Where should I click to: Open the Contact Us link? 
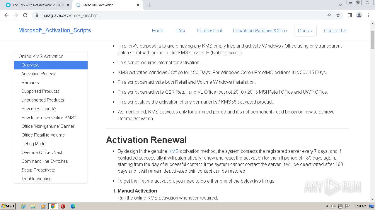[x=335, y=31]
